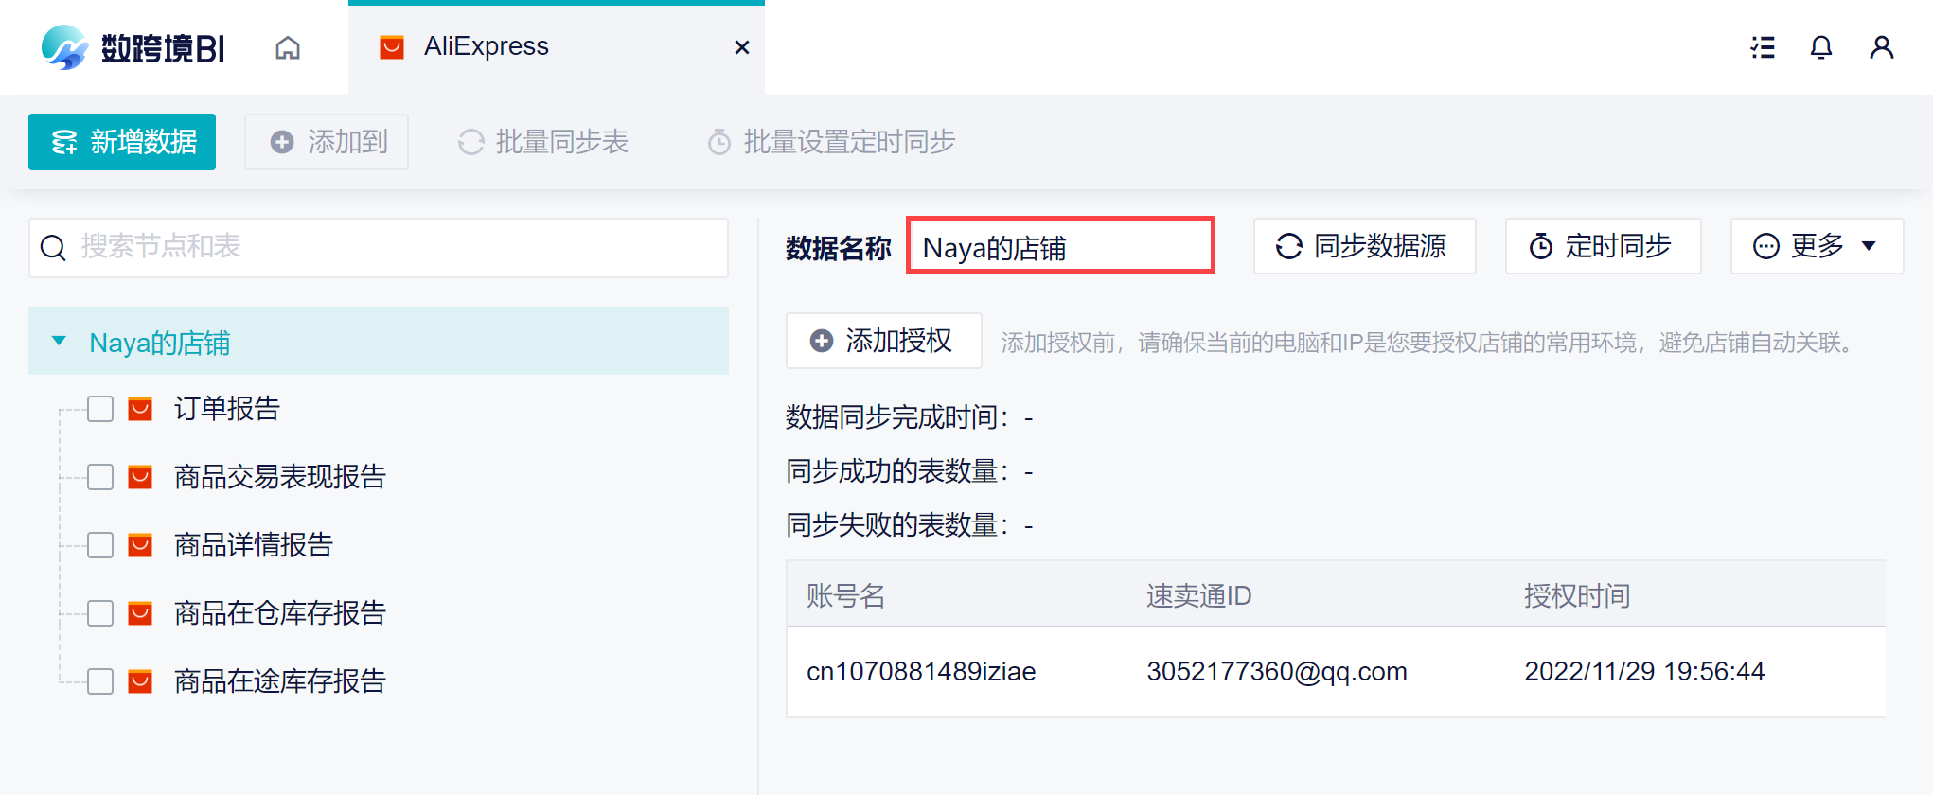Click the 定时同步 button
1933x795 pixels.
1603,246
